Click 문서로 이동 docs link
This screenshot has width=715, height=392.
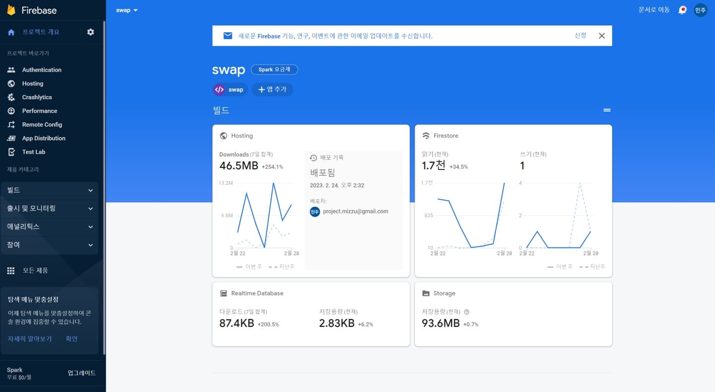[x=654, y=10]
